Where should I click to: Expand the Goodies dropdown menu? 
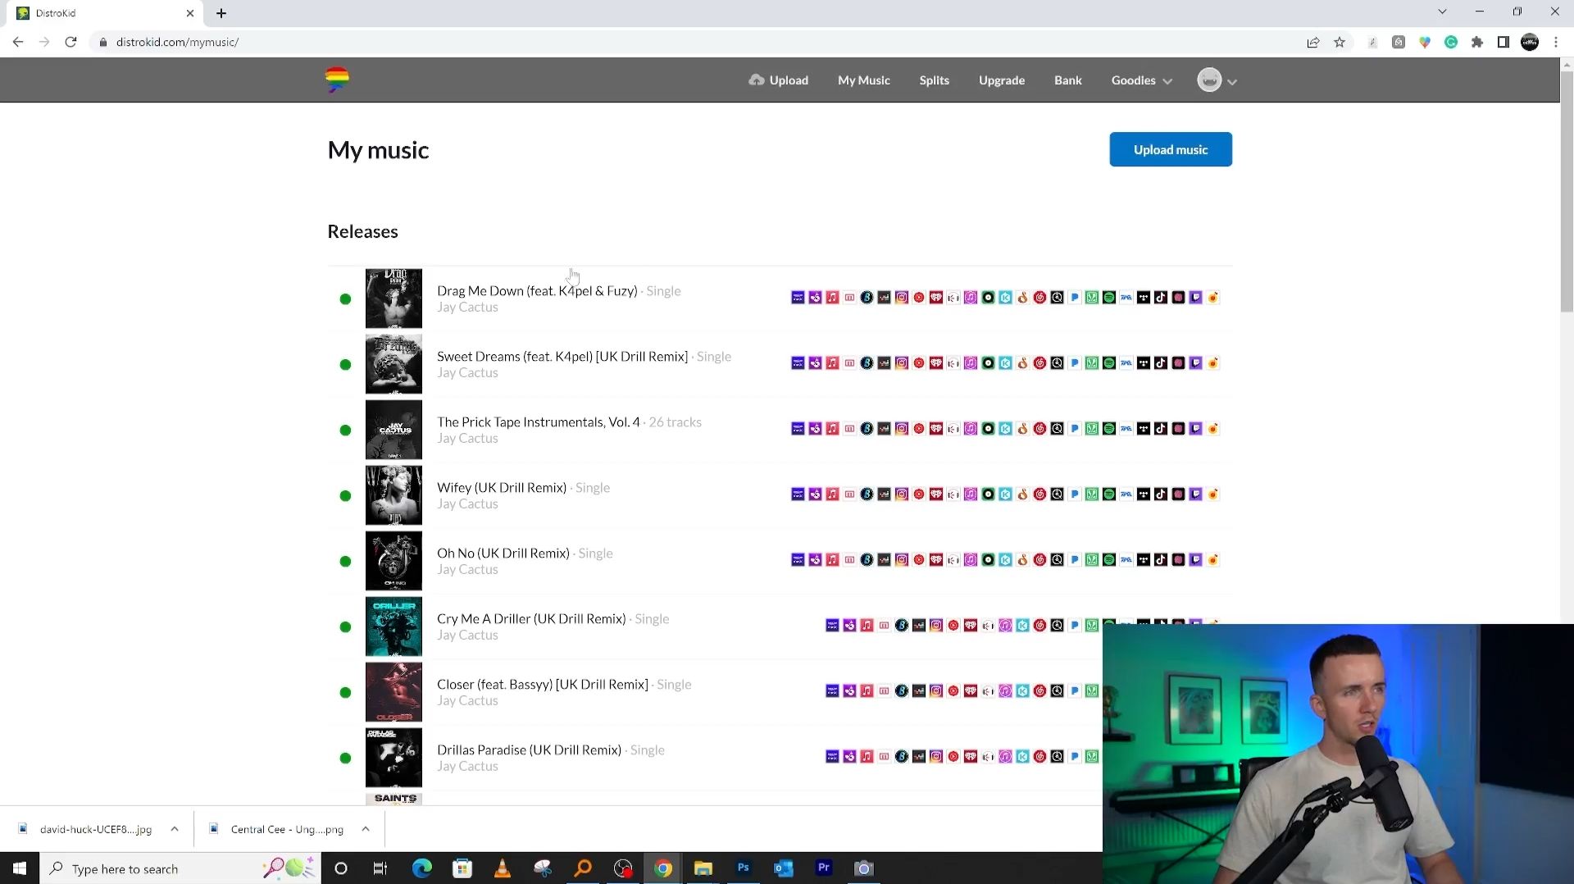coord(1142,80)
